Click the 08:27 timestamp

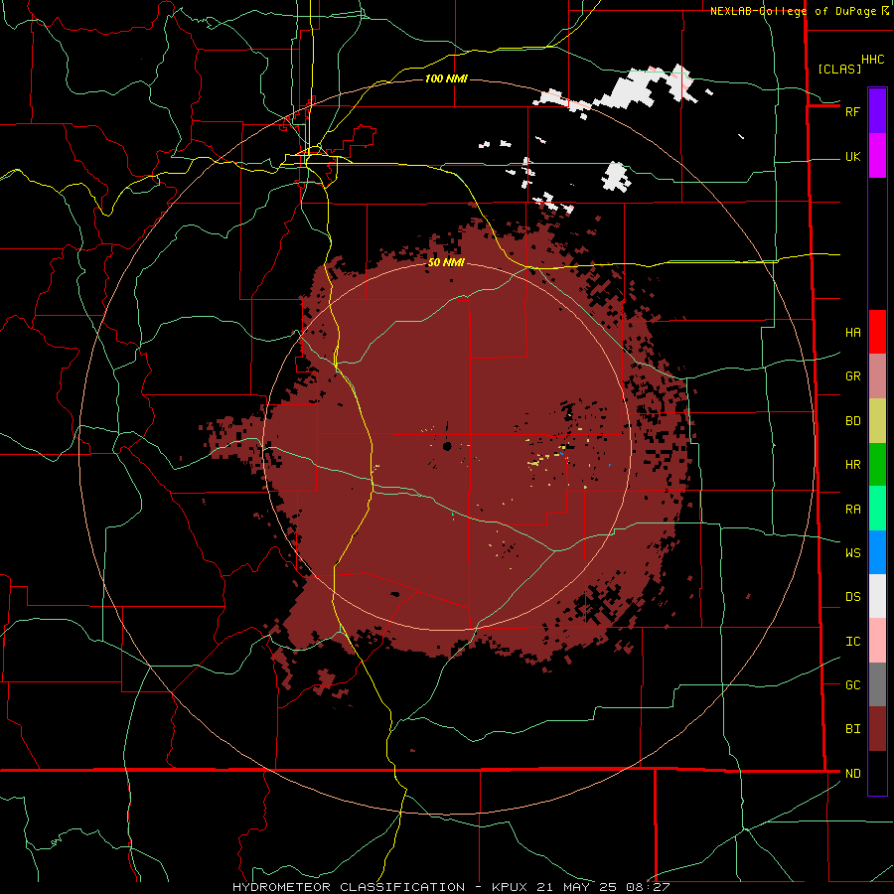pyautogui.click(x=647, y=887)
